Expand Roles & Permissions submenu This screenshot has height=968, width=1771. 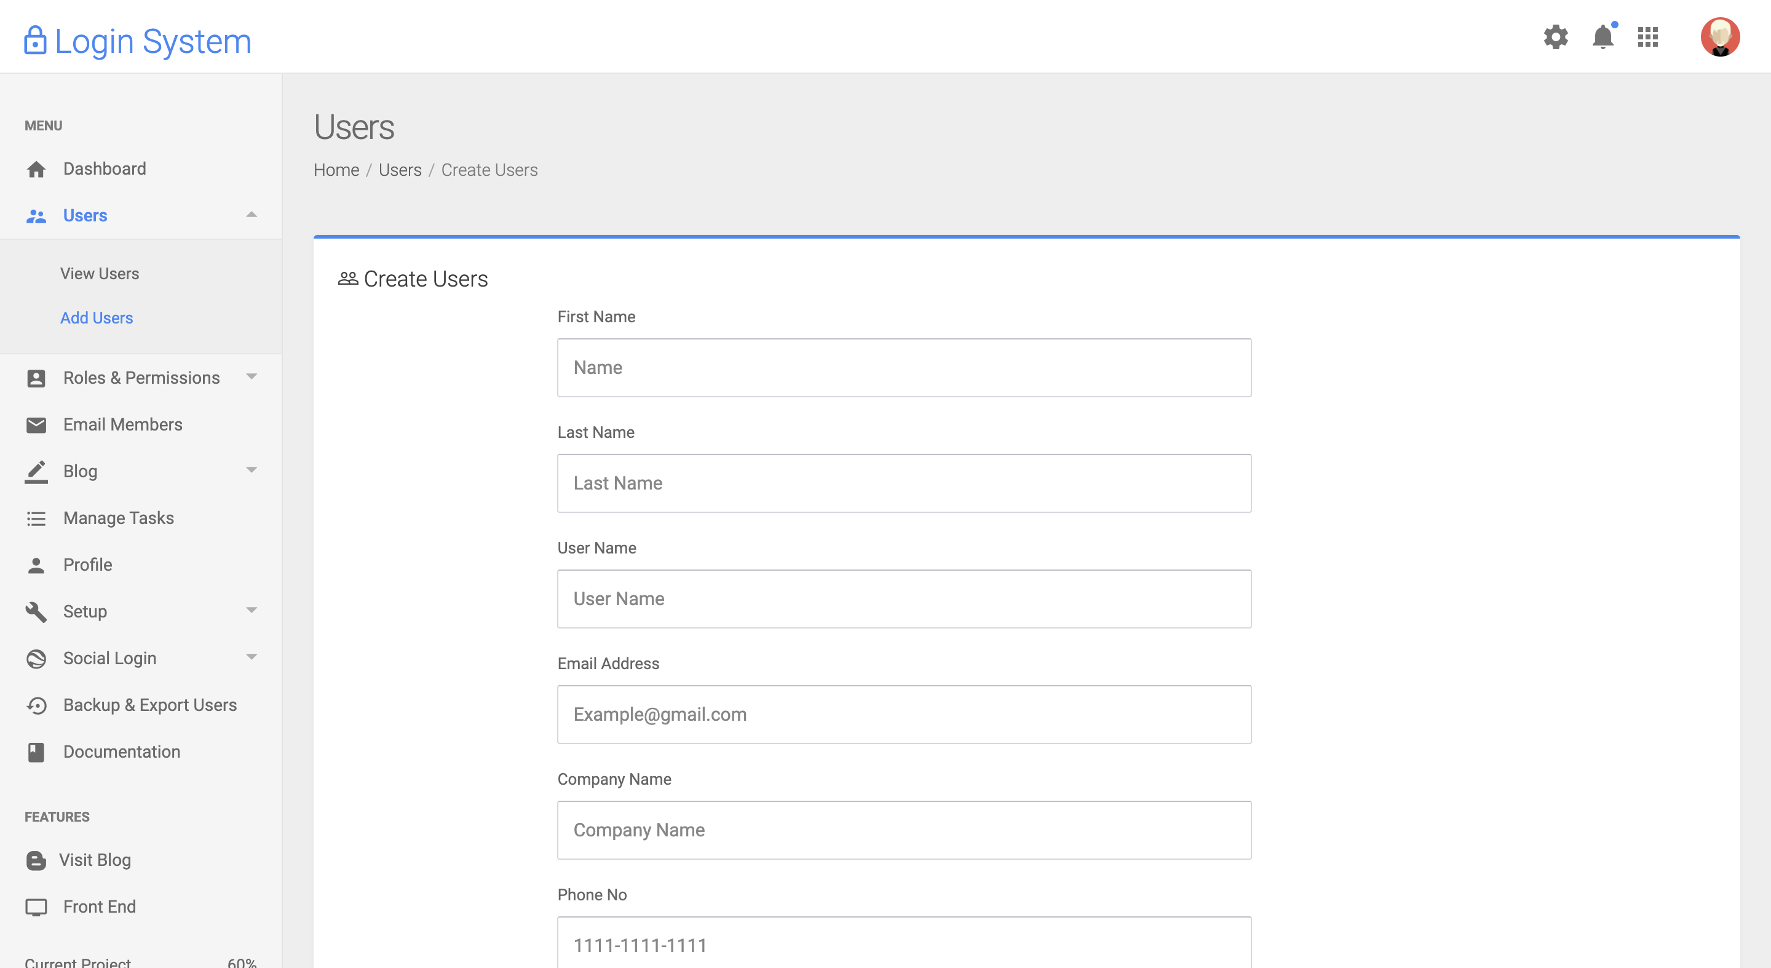point(252,377)
